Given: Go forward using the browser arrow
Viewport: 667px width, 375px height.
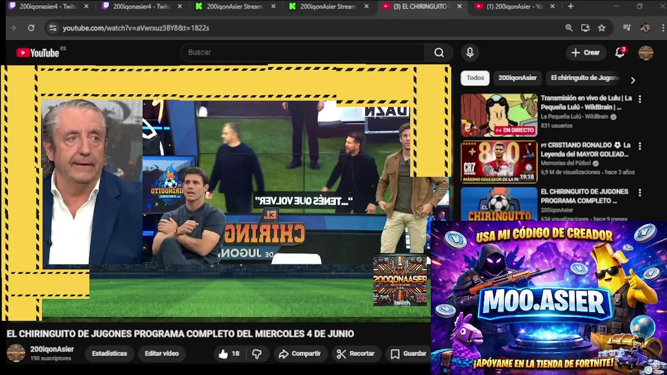Looking at the screenshot, I should [13, 28].
